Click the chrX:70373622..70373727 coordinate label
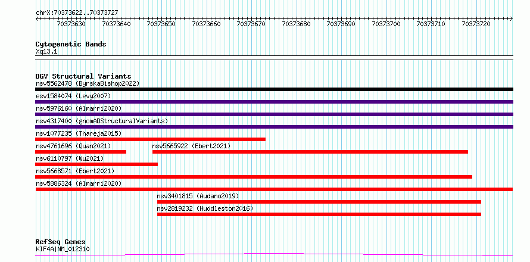Viewport: 530px width, 262px height. (77, 13)
